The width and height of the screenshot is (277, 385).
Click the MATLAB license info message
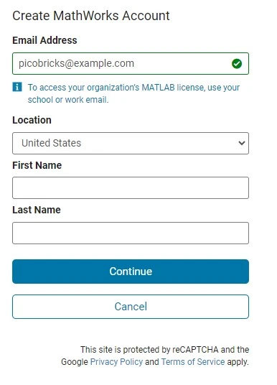coord(133,93)
